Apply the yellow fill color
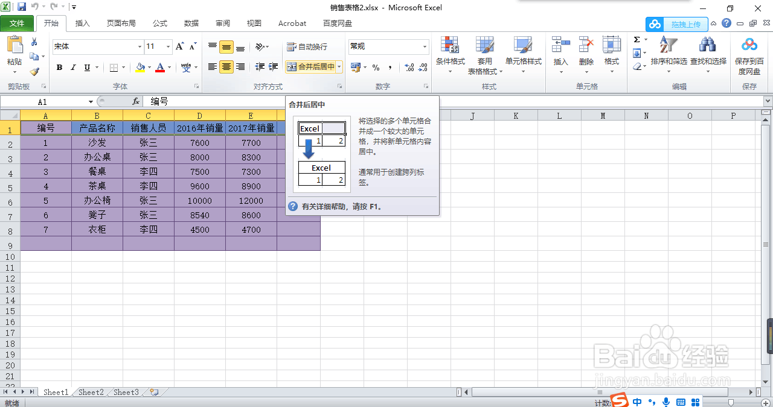 click(140, 68)
